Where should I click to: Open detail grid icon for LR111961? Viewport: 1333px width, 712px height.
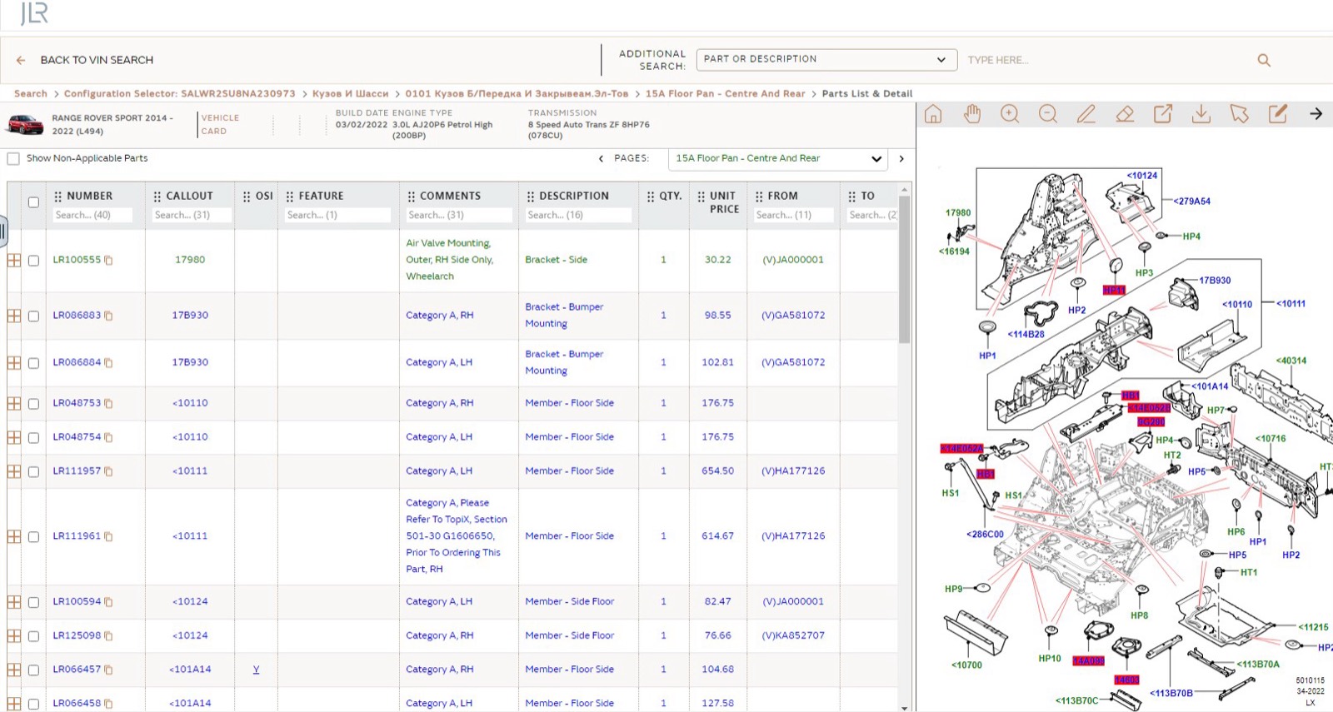(14, 536)
